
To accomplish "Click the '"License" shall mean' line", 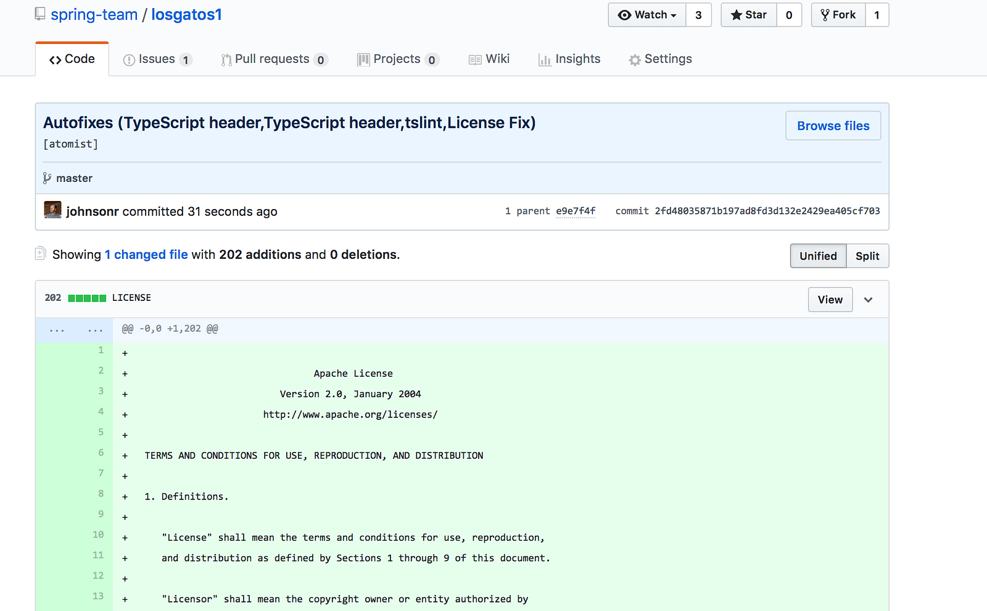I will click(353, 538).
